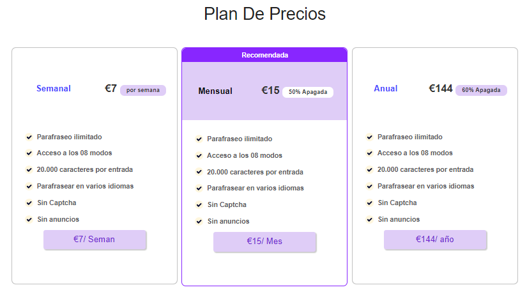Click the 'por semana' badge

[143, 90]
